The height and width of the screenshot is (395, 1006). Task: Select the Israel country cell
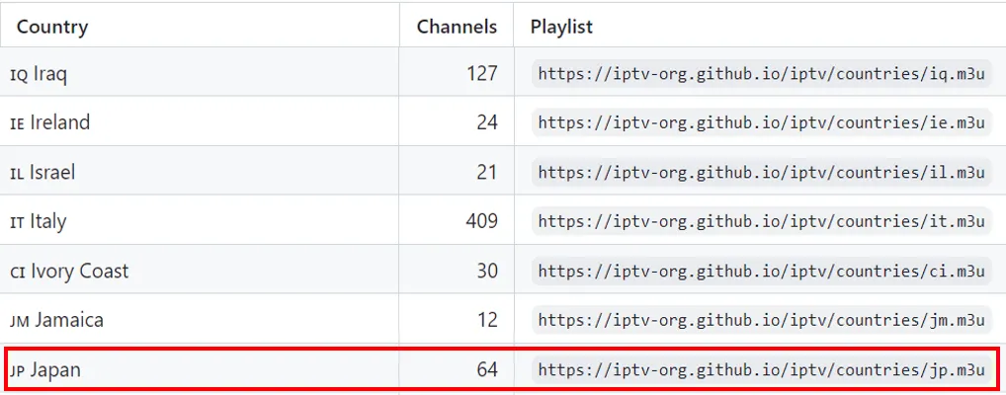pyautogui.click(x=200, y=172)
